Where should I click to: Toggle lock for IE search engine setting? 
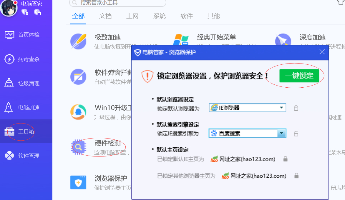click(296, 134)
